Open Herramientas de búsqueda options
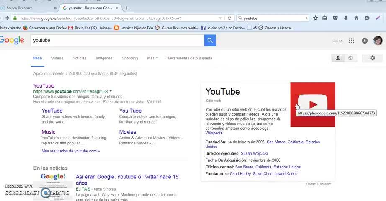 coord(189,58)
